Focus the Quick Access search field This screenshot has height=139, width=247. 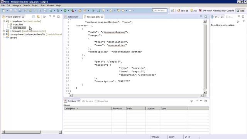(159, 10)
